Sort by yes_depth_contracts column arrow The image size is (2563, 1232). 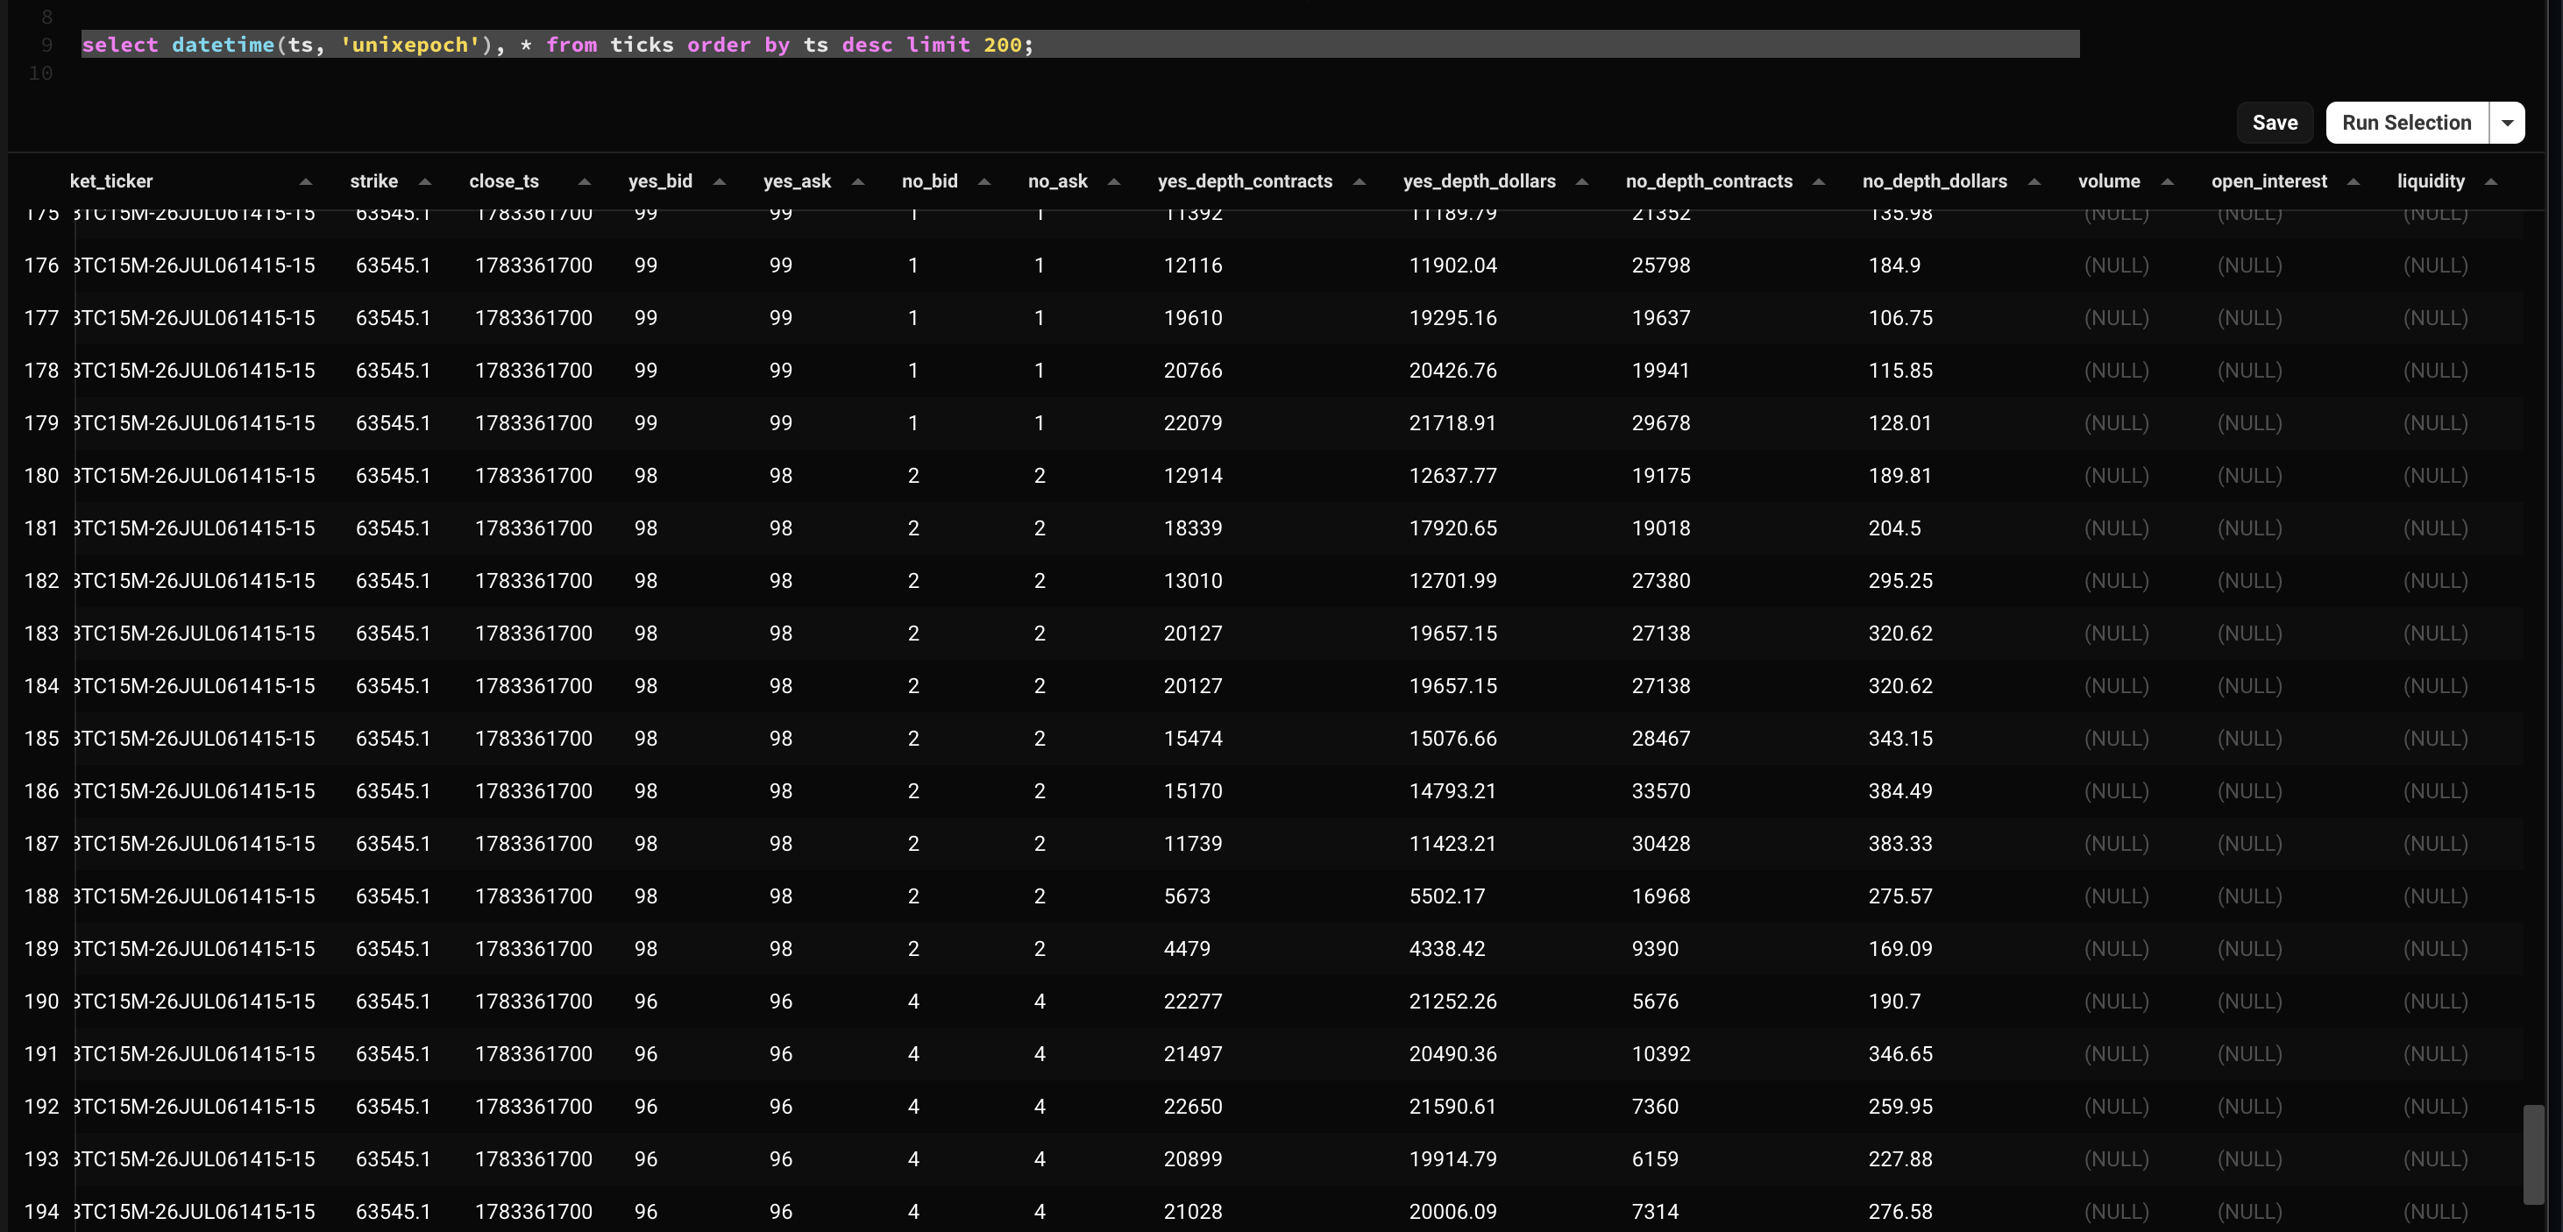tap(1360, 181)
